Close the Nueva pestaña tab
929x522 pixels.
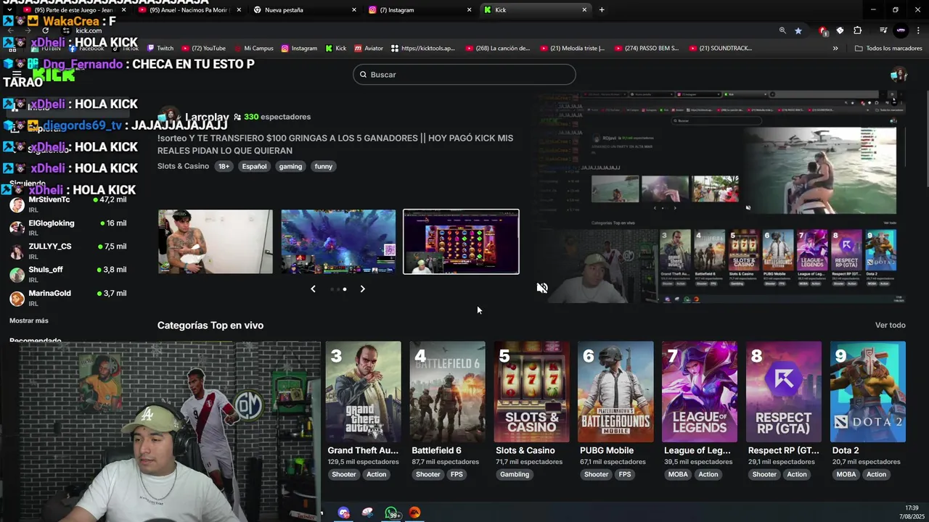click(354, 10)
